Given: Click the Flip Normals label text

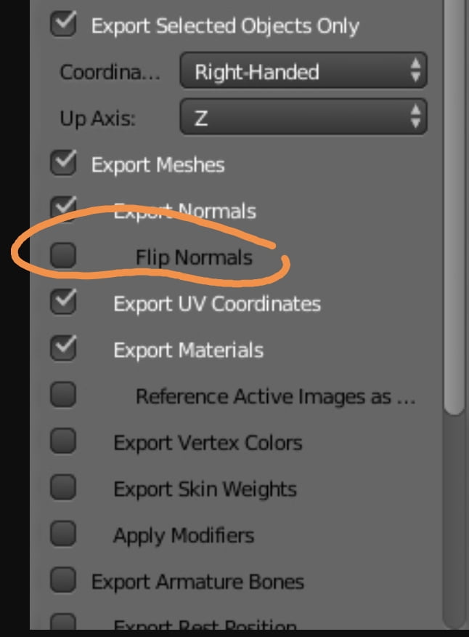Looking at the screenshot, I should (194, 257).
